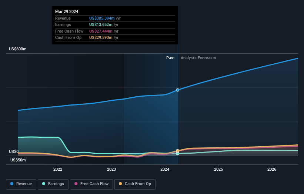304x194 pixels.
Task: Toggle the Free Cash Flow legend series
Action: 91,184
